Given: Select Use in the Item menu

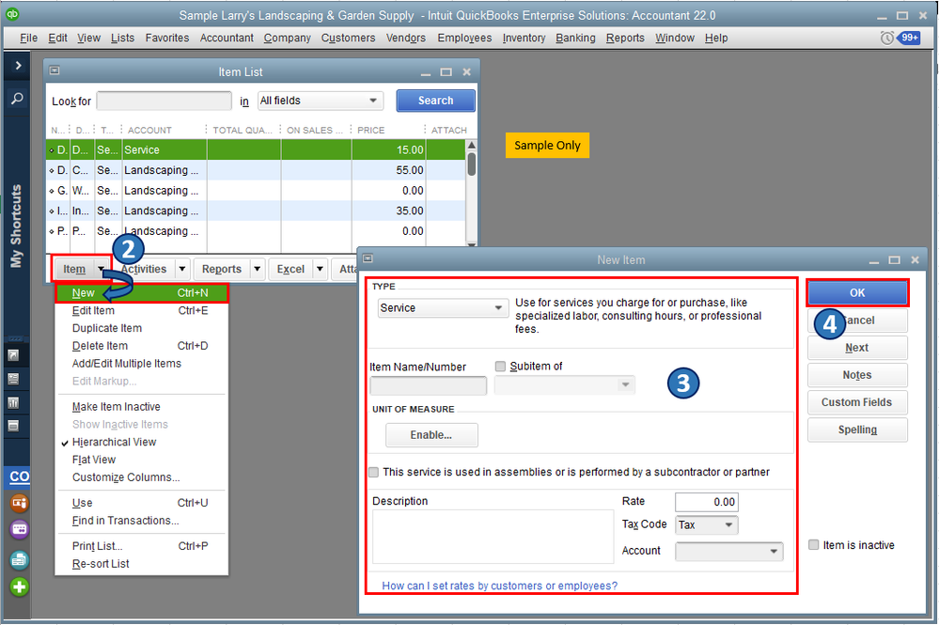Looking at the screenshot, I should coord(141,503).
